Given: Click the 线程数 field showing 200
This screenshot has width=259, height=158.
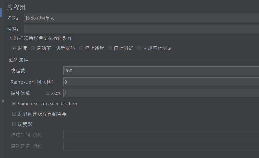Looking at the screenshot, I should click(x=136, y=71).
